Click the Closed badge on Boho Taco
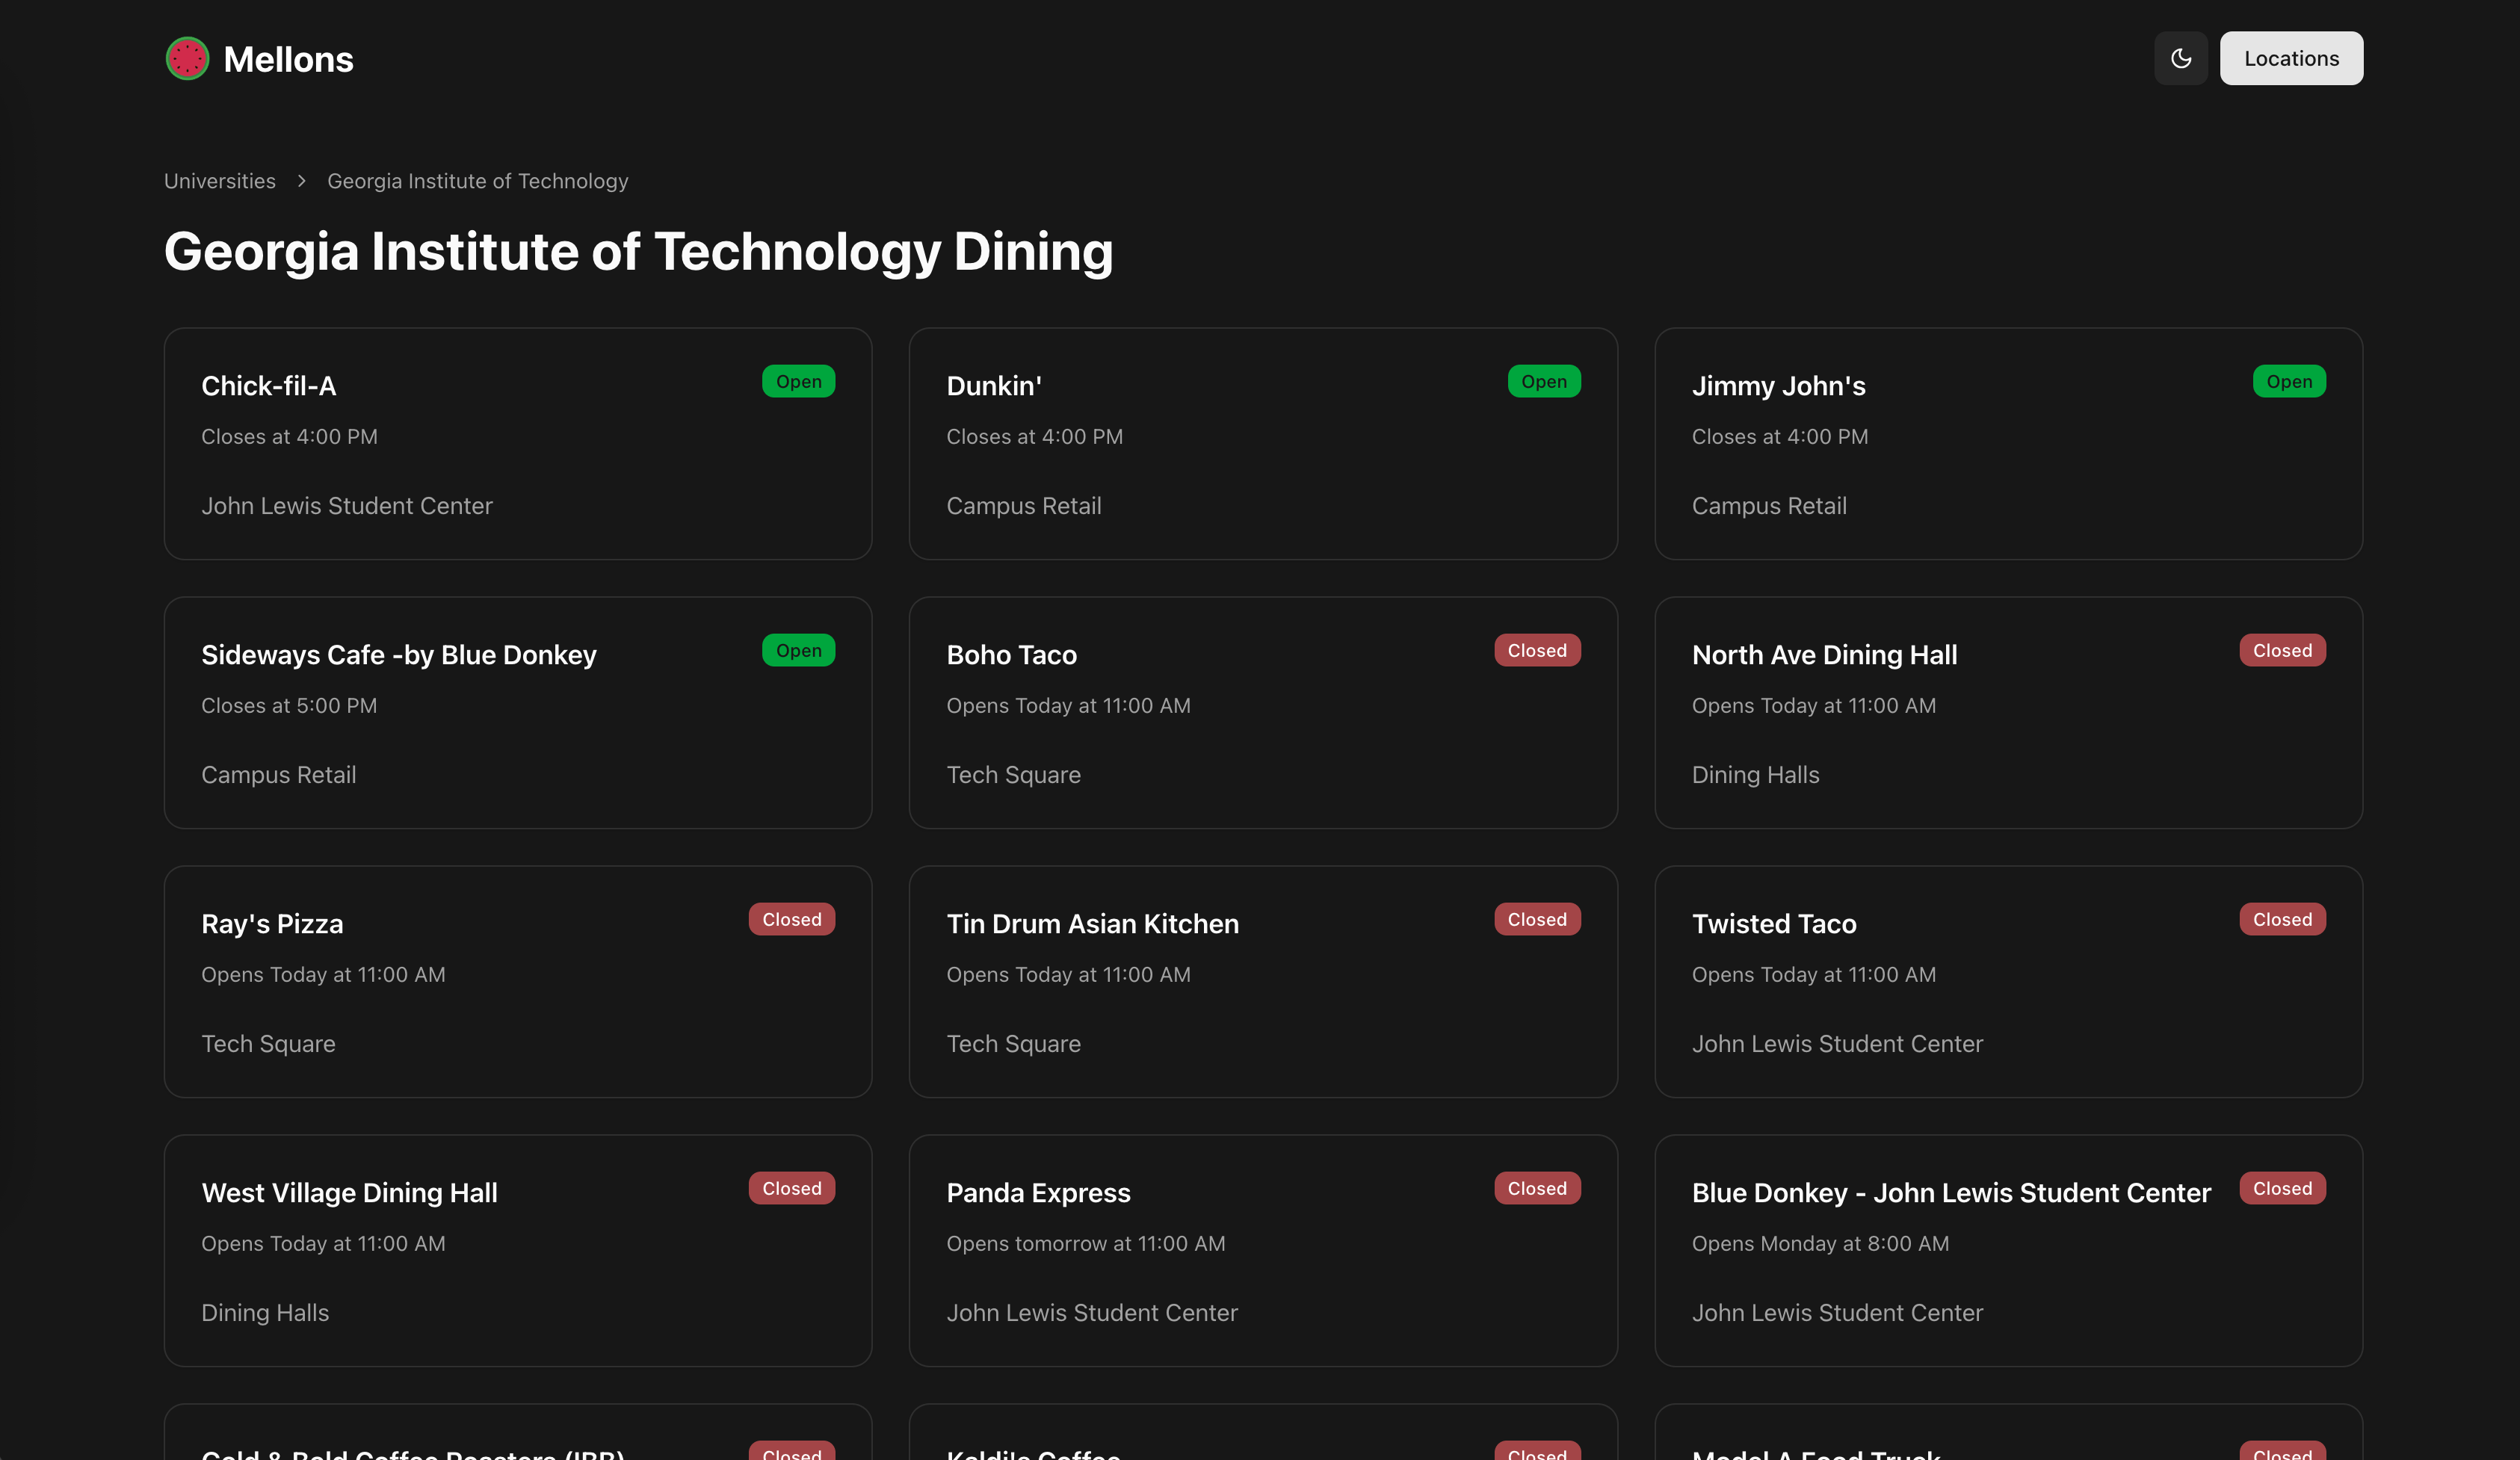Viewport: 2520px width, 1460px height. (x=1536, y=651)
